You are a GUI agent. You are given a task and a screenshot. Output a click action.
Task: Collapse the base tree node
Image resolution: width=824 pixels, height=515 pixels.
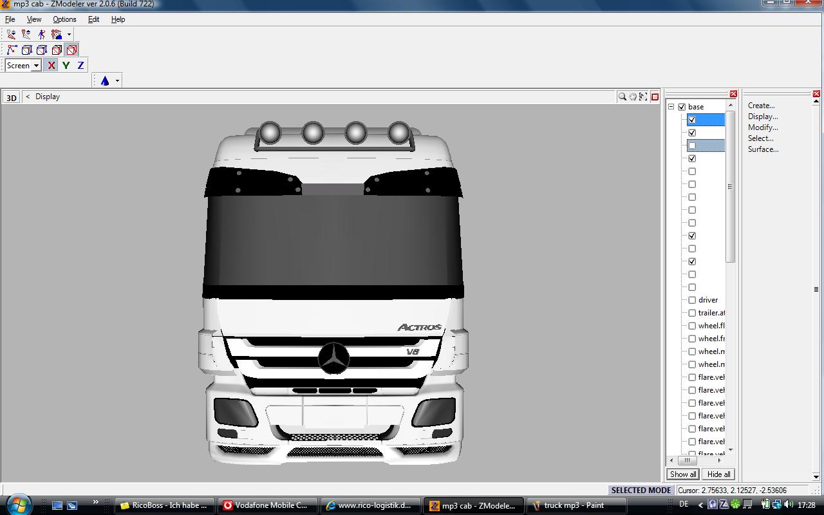(x=671, y=107)
